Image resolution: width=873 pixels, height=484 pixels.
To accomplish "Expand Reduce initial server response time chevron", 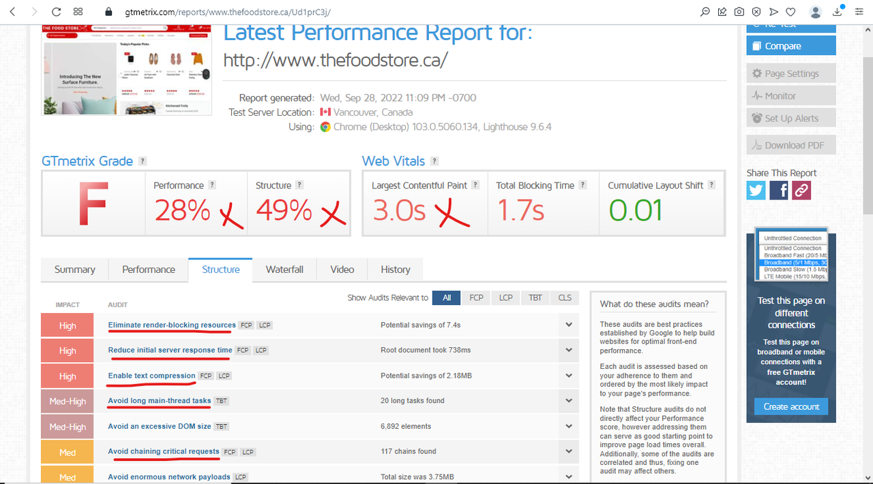I will pyautogui.click(x=568, y=351).
